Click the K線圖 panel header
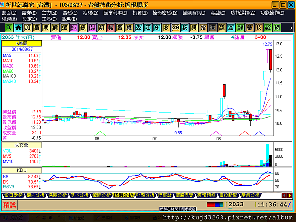Viewport: 296px width, 222px height. click(x=22, y=43)
